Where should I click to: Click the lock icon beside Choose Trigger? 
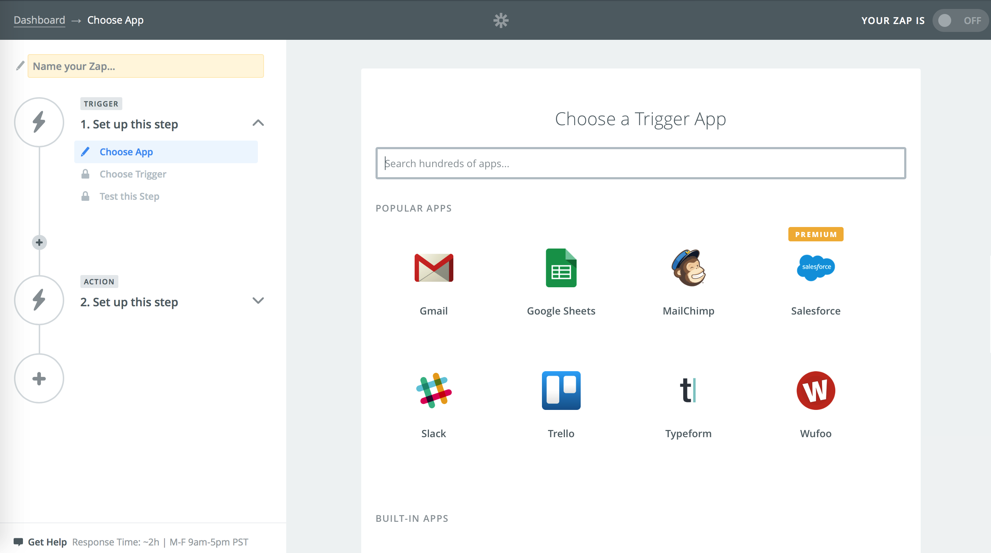[85, 174]
